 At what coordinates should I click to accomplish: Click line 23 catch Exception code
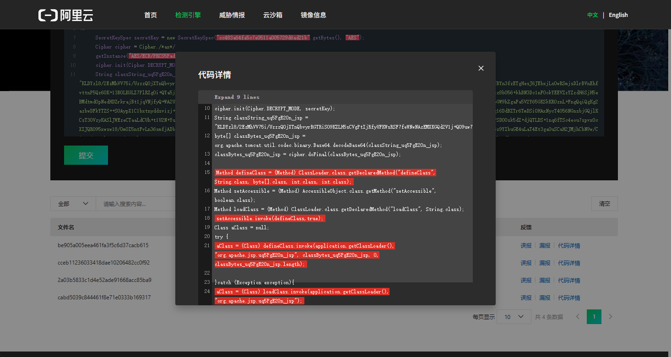pos(254,282)
